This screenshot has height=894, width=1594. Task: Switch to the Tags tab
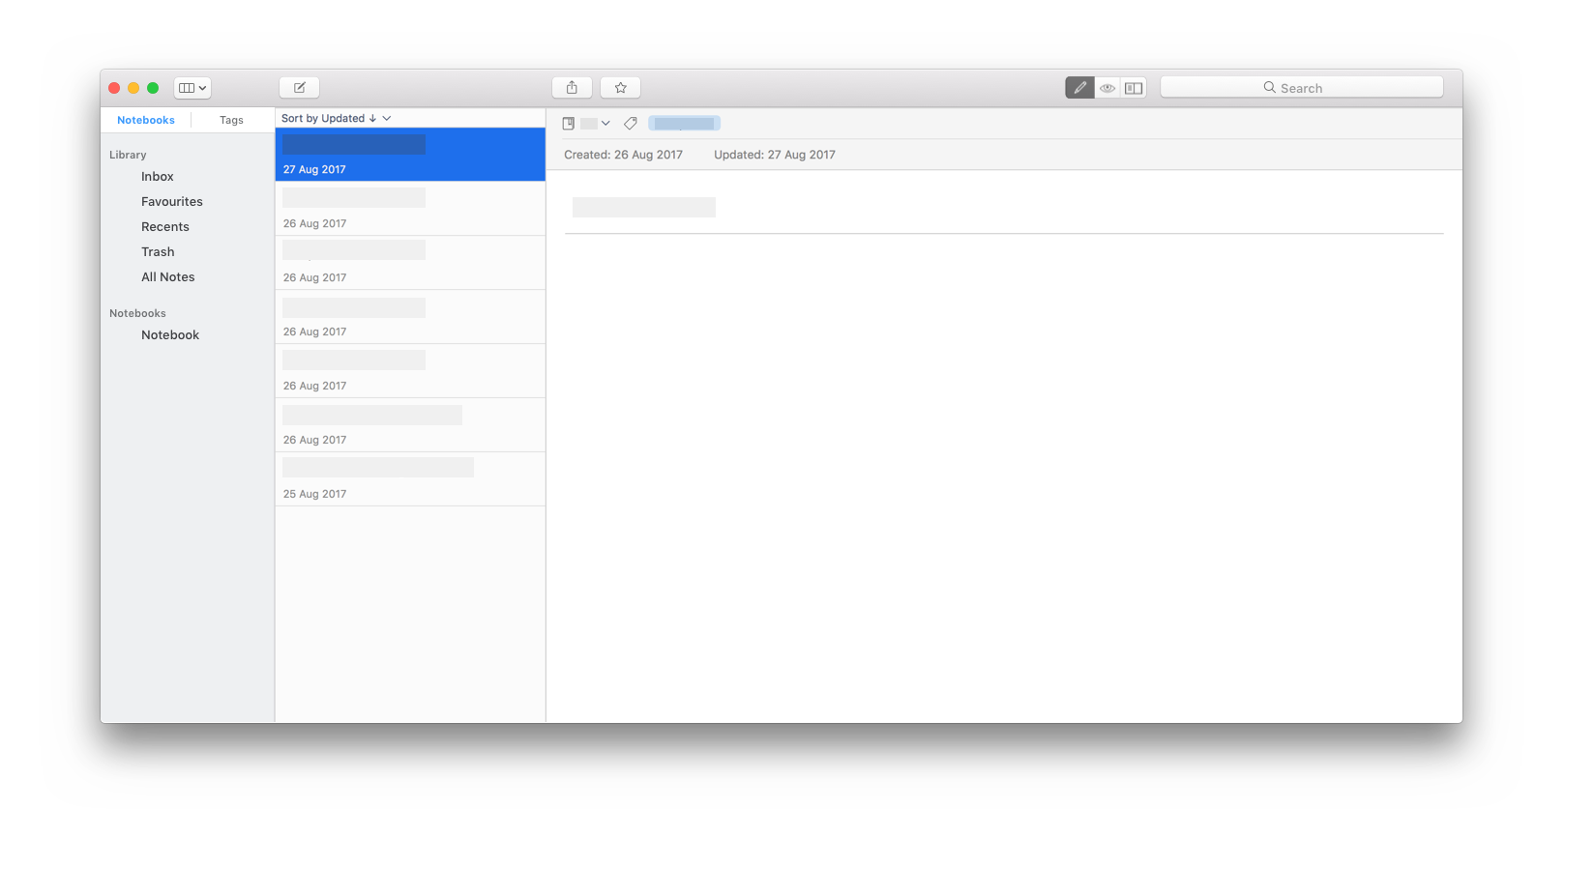231,120
